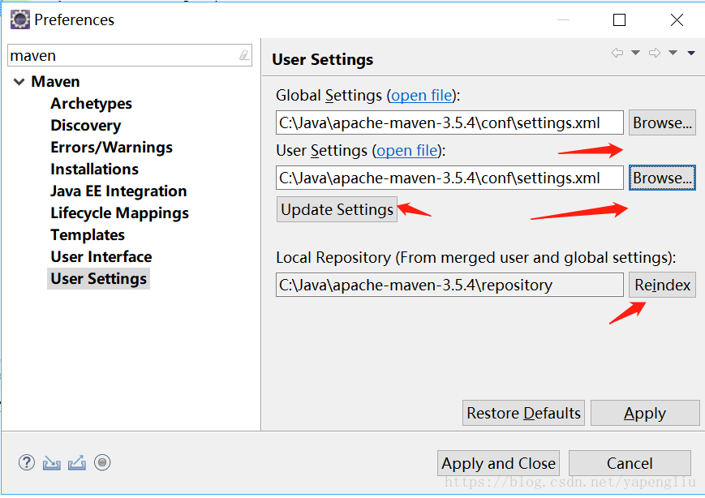
Task: Click Reindex for the local repository
Action: (662, 285)
